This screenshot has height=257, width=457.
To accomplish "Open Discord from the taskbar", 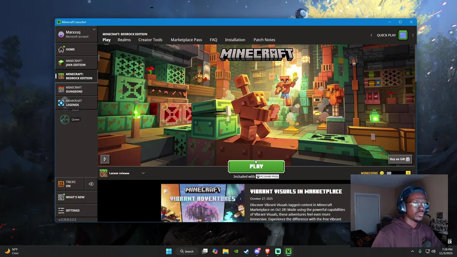I will click(257, 251).
